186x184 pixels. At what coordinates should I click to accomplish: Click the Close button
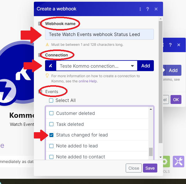[x=134, y=168]
